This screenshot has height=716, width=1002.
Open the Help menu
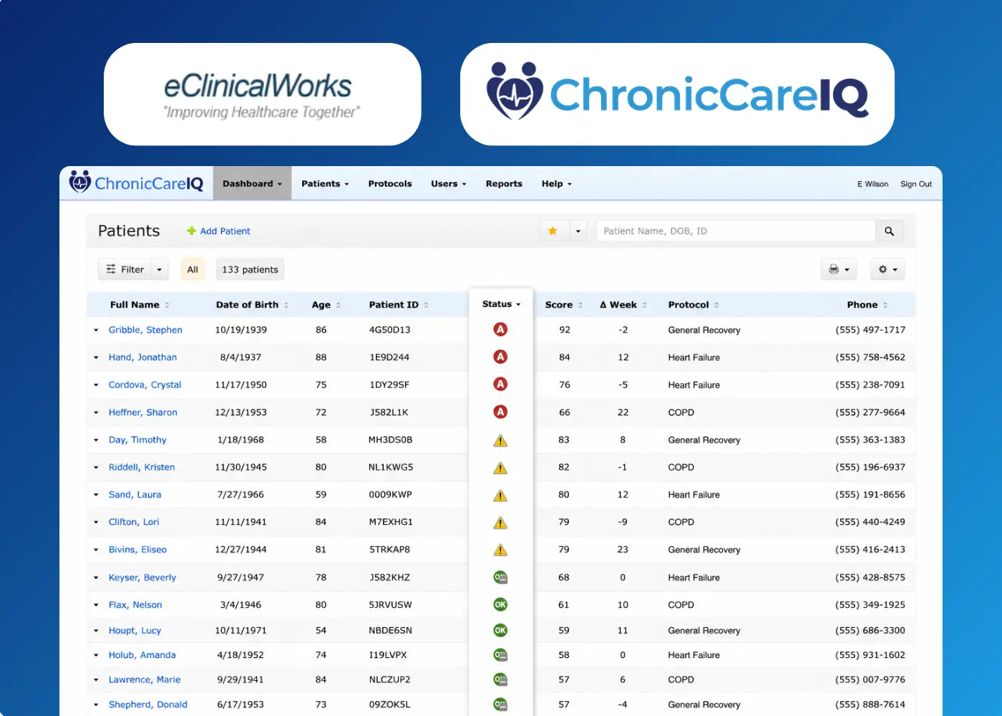pyautogui.click(x=556, y=183)
